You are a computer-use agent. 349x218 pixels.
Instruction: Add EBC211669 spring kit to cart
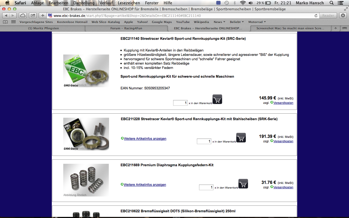(243, 184)
